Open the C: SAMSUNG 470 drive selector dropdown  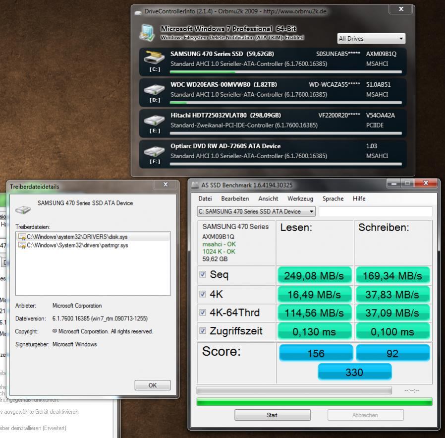[256, 212]
